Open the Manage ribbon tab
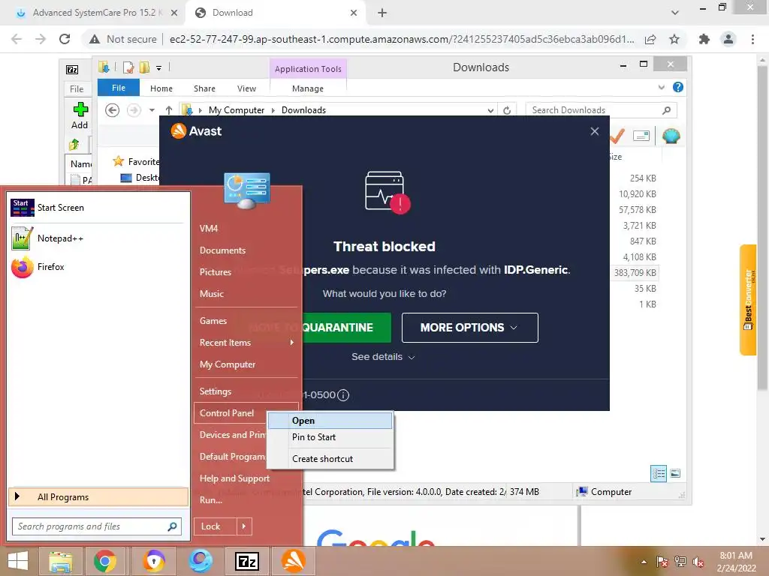Image resolution: width=769 pixels, height=576 pixels. pos(308,88)
